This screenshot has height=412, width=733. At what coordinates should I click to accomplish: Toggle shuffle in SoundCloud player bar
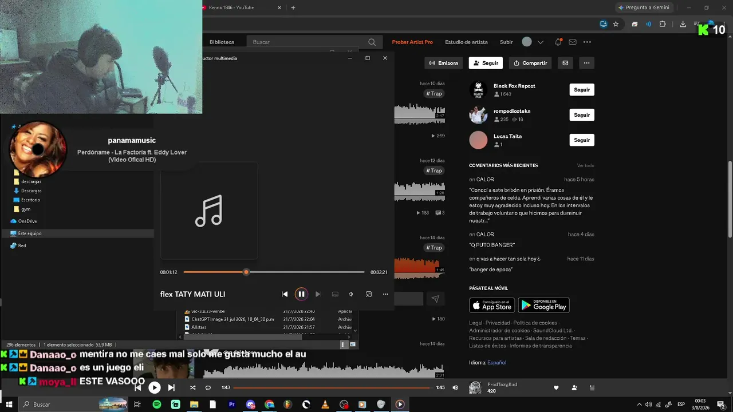(x=192, y=387)
